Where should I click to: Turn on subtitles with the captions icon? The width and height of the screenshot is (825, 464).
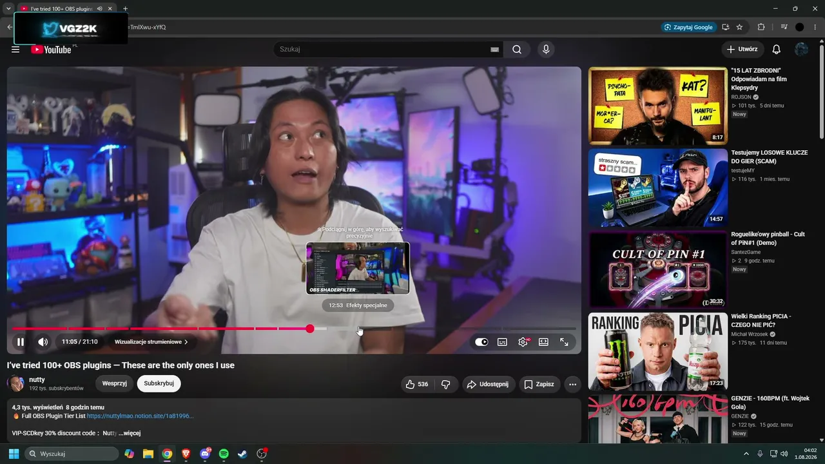pos(502,342)
